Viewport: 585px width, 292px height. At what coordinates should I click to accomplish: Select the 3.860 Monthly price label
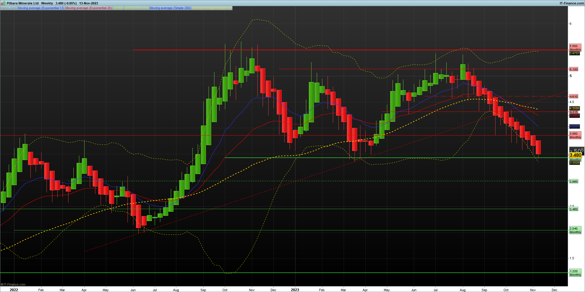pos(575,135)
